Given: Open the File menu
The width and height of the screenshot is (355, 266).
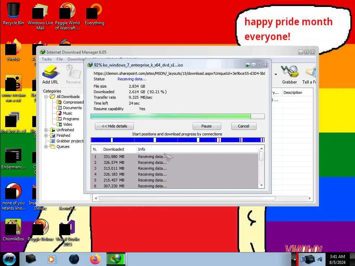Looking at the screenshot, I should pyautogui.click(x=60, y=59).
